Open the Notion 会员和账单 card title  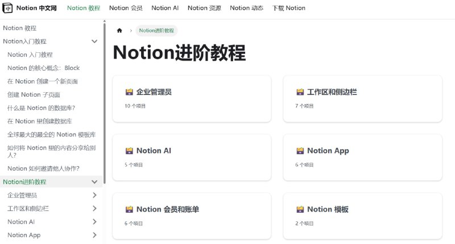pyautogui.click(x=168, y=209)
